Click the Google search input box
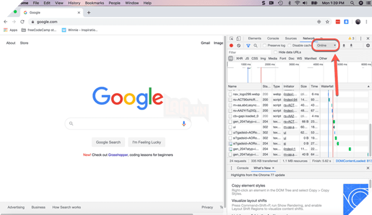Viewport: 372px width, 215px height. tap(128, 124)
